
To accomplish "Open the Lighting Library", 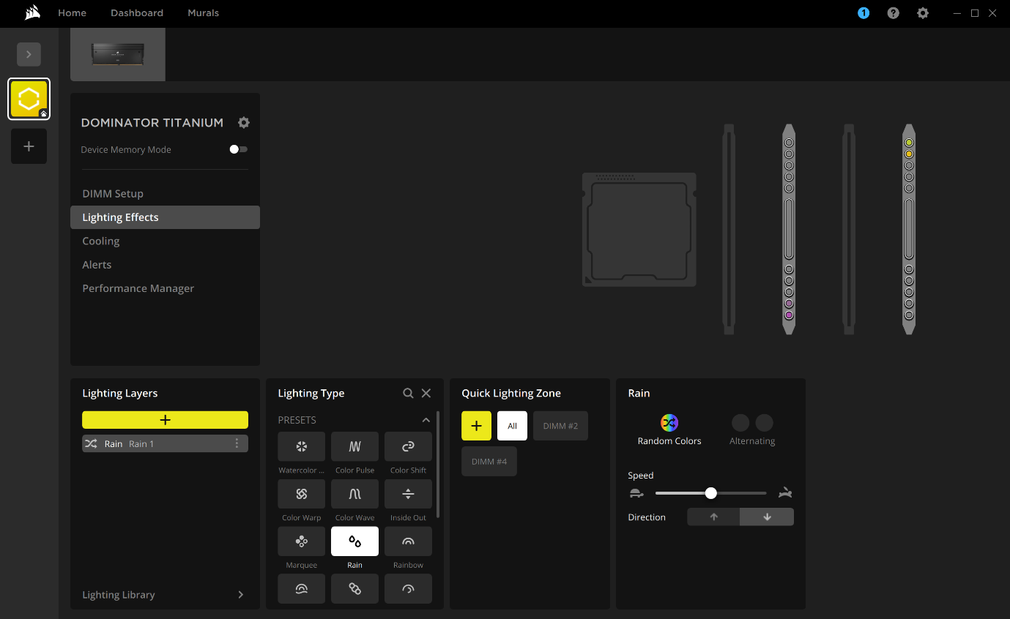I will (164, 595).
